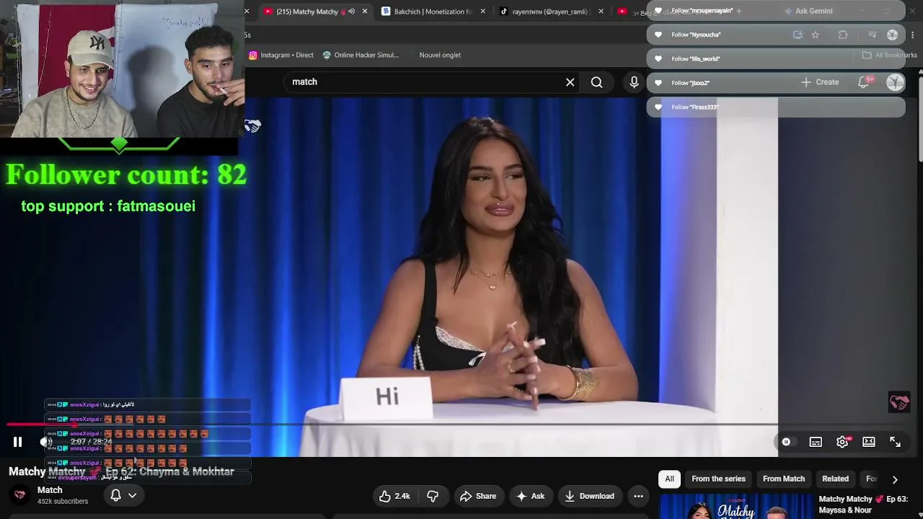
Task: Select the 'All' filter chip
Action: (669, 479)
